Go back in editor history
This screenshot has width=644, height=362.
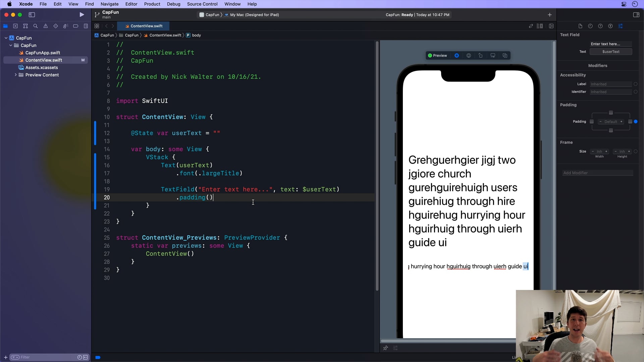pyautogui.click(x=106, y=26)
